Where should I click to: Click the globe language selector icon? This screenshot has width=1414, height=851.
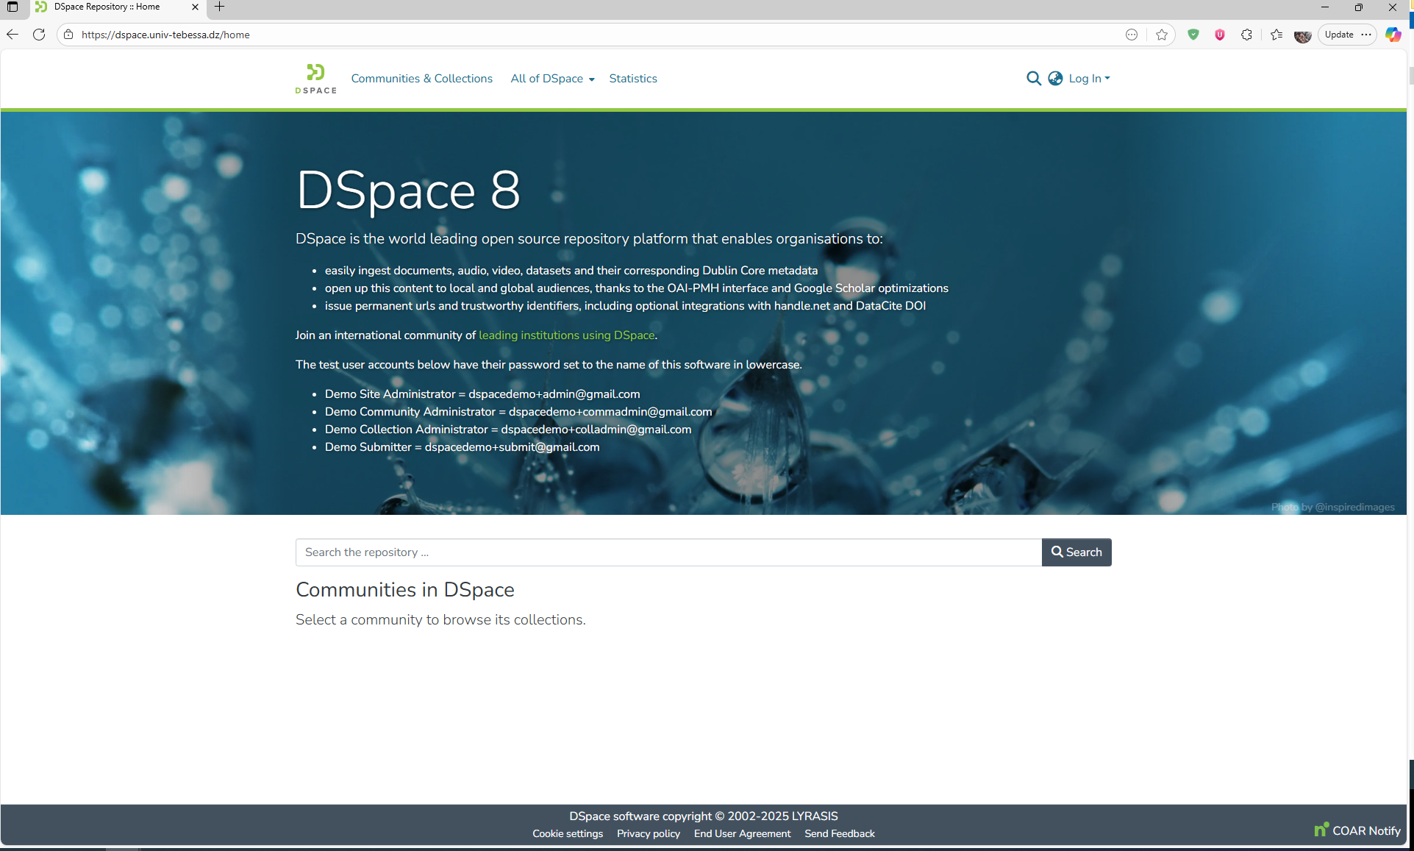click(x=1055, y=78)
